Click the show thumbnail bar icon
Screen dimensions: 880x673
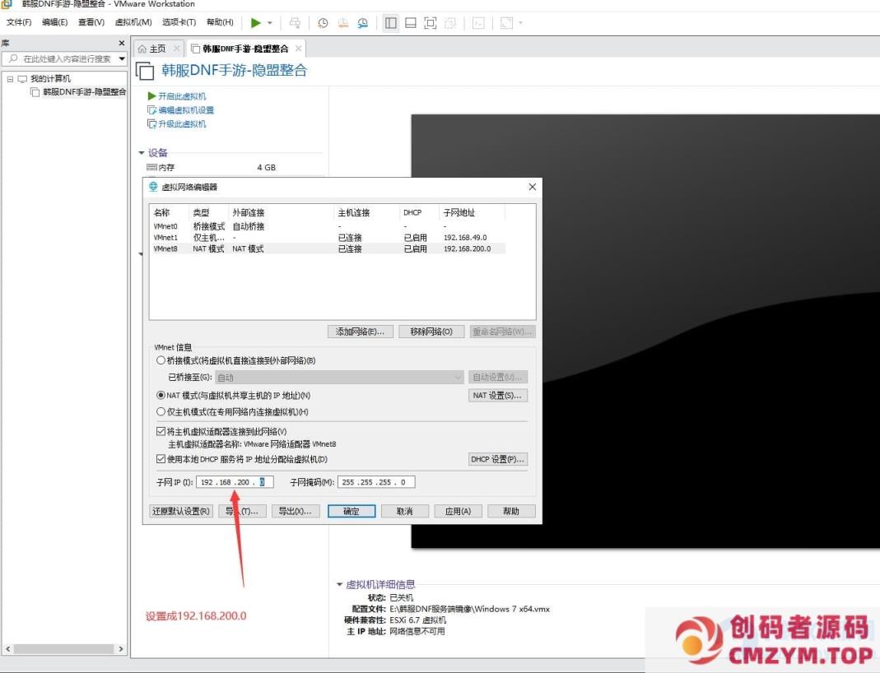(410, 23)
